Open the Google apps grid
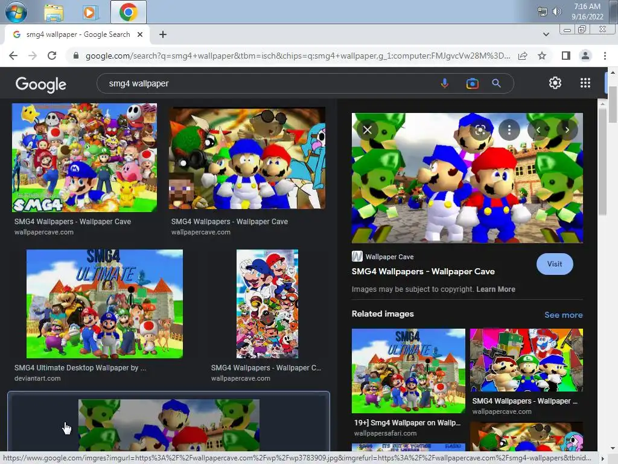618x464 pixels. pyautogui.click(x=585, y=83)
